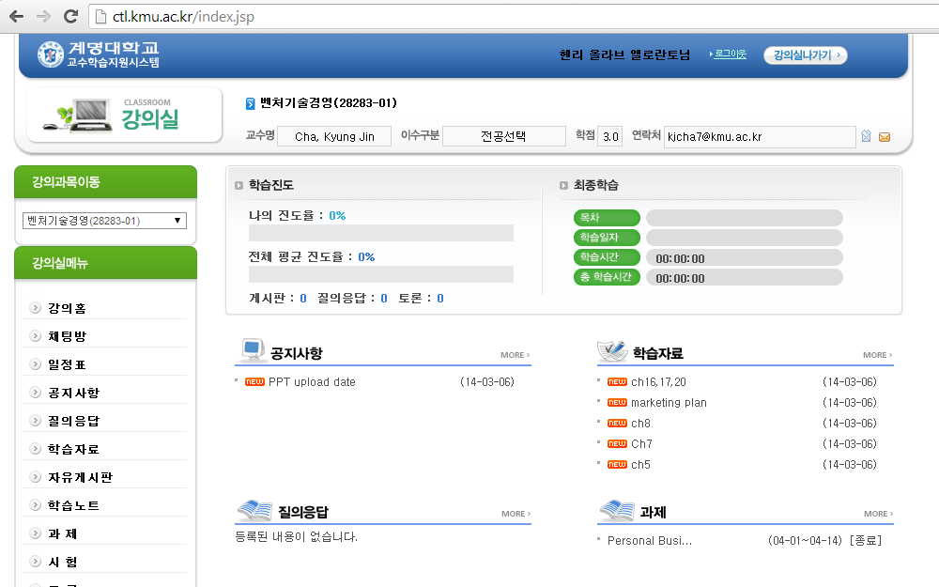Expand 학습자료 list via MORE
Image resolution: width=939 pixels, height=587 pixels.
[877, 355]
